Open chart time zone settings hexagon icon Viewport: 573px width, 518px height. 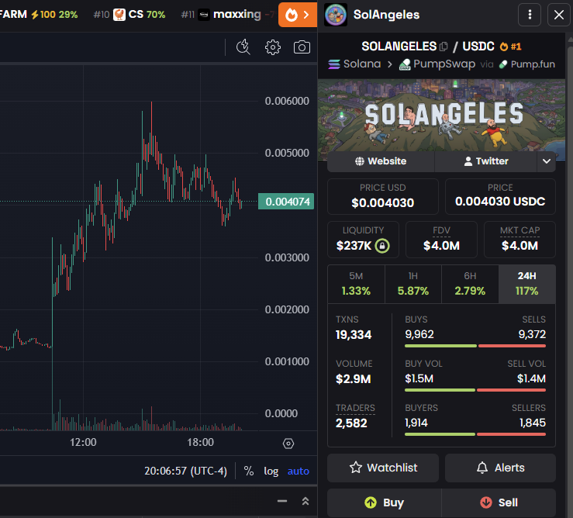tap(288, 444)
